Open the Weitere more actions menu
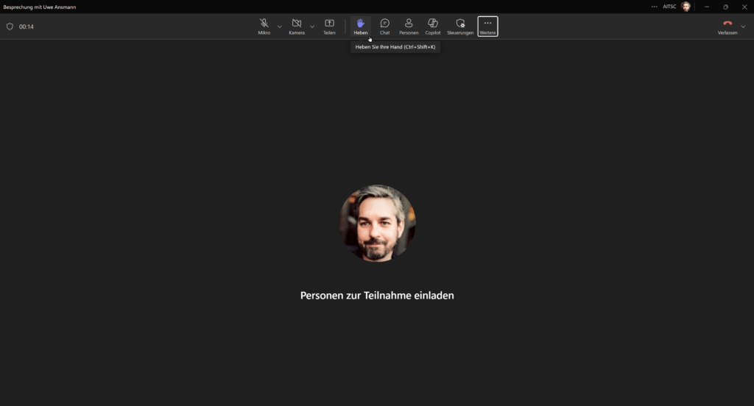This screenshot has height=406, width=754. (x=487, y=26)
